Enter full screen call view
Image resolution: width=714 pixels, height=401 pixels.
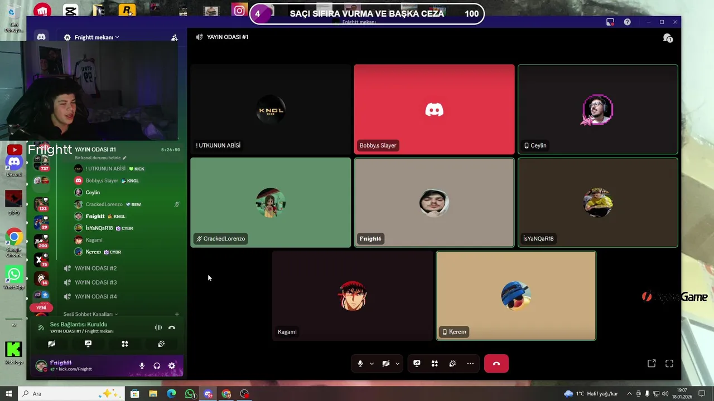tap(669, 364)
